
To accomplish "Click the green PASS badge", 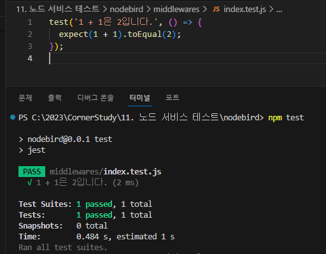I will 32,172.
